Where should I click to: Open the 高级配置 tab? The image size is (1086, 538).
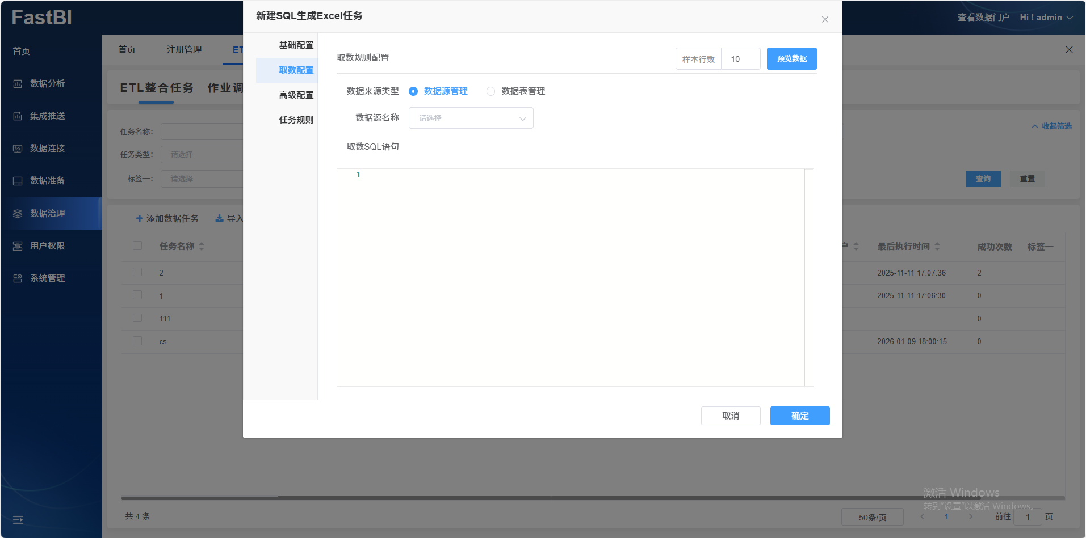[296, 95]
